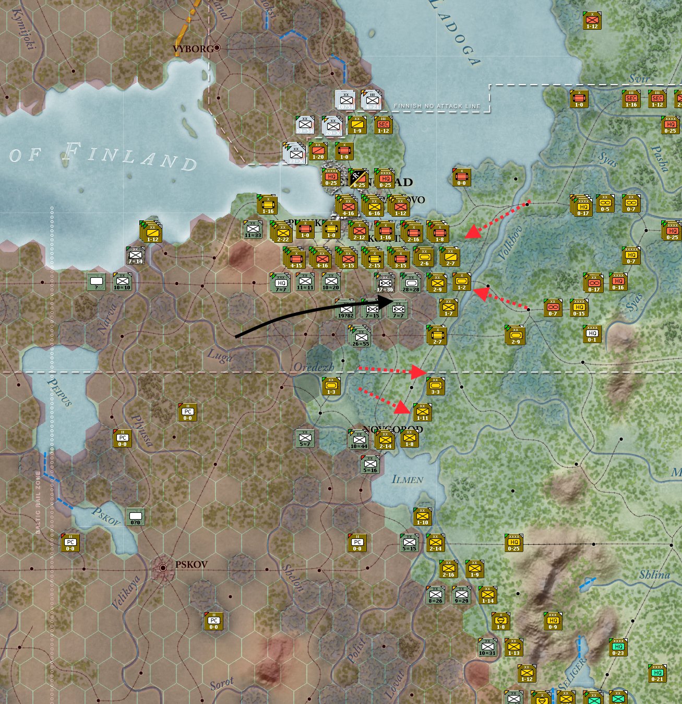Select the 11=33 infantry division counter
The height and width of the screenshot is (704, 682).
click(253, 230)
